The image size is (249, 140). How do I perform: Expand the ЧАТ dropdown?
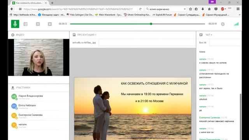(209, 35)
